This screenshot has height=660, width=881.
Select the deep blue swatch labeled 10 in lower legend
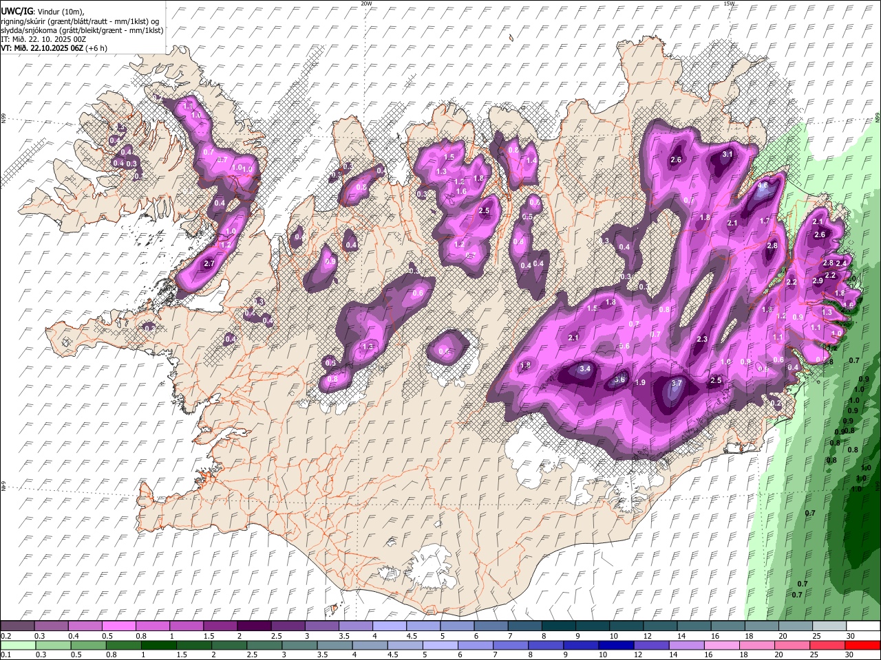tap(616, 645)
